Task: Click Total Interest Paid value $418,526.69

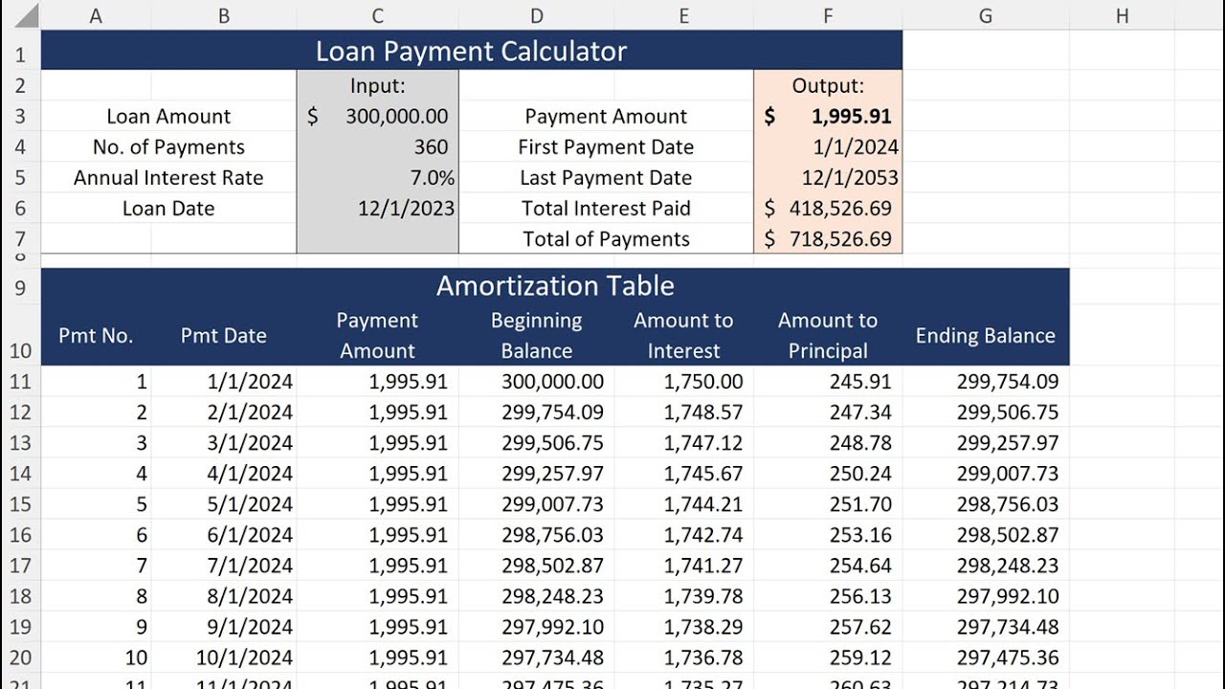Action: point(828,209)
